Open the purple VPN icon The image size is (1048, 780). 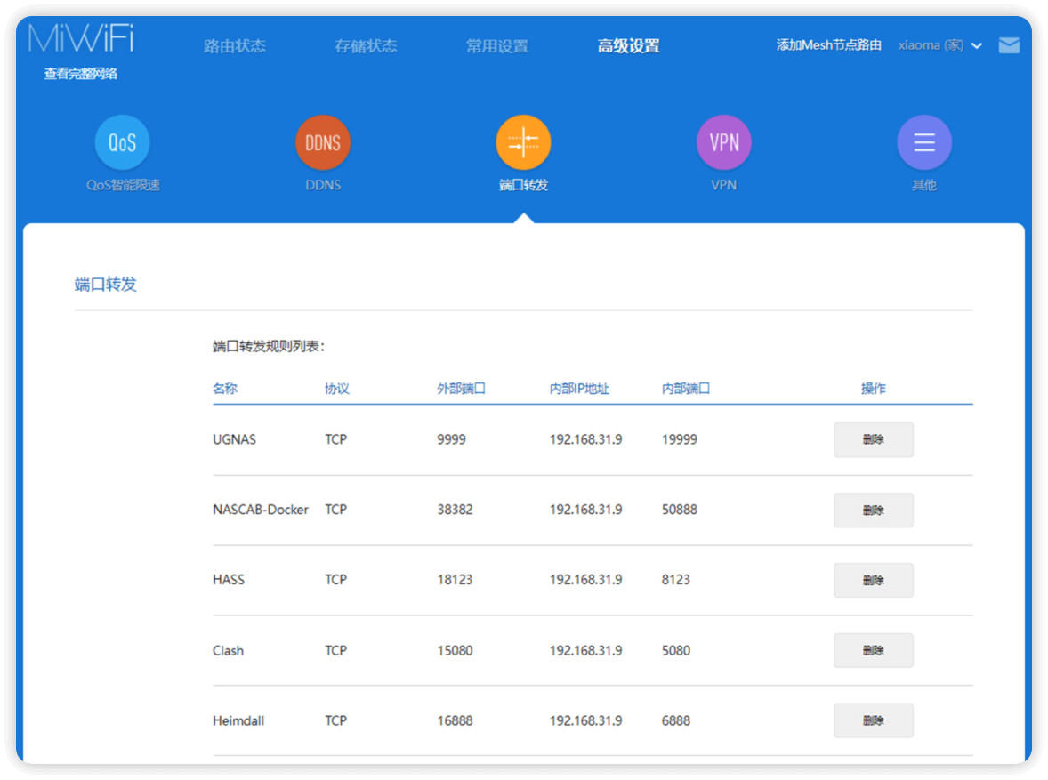point(724,142)
